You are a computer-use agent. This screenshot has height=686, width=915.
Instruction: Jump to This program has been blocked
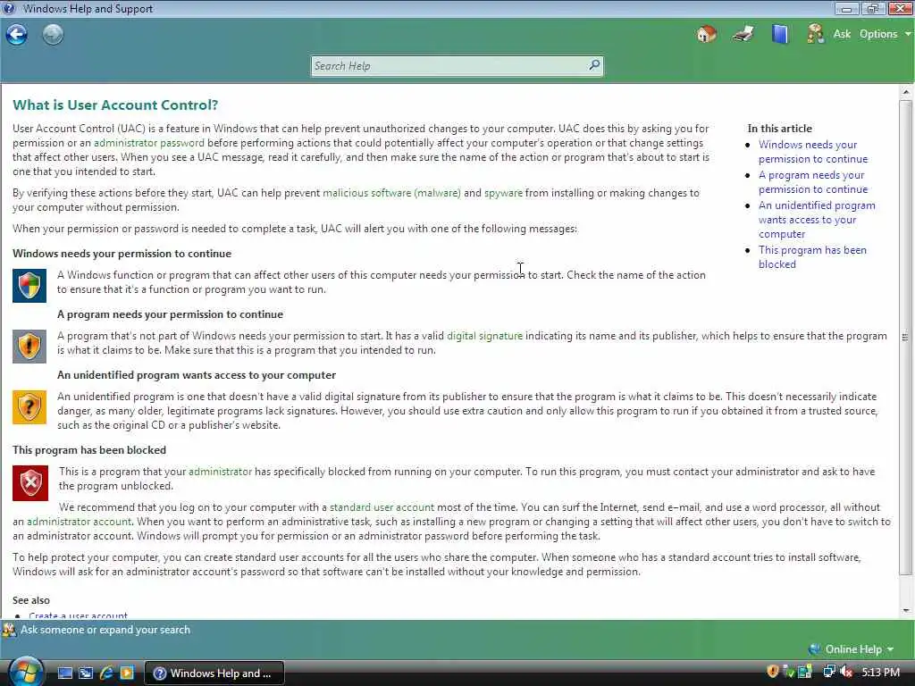(811, 256)
